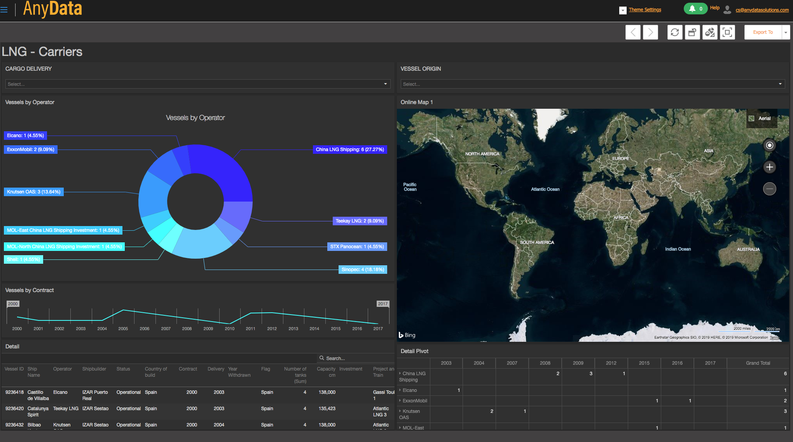Refresh the dashboard data
Screen dimensions: 793x442
point(675,32)
